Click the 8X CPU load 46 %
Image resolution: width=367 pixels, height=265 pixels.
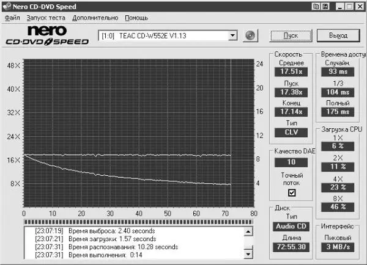tap(338, 207)
